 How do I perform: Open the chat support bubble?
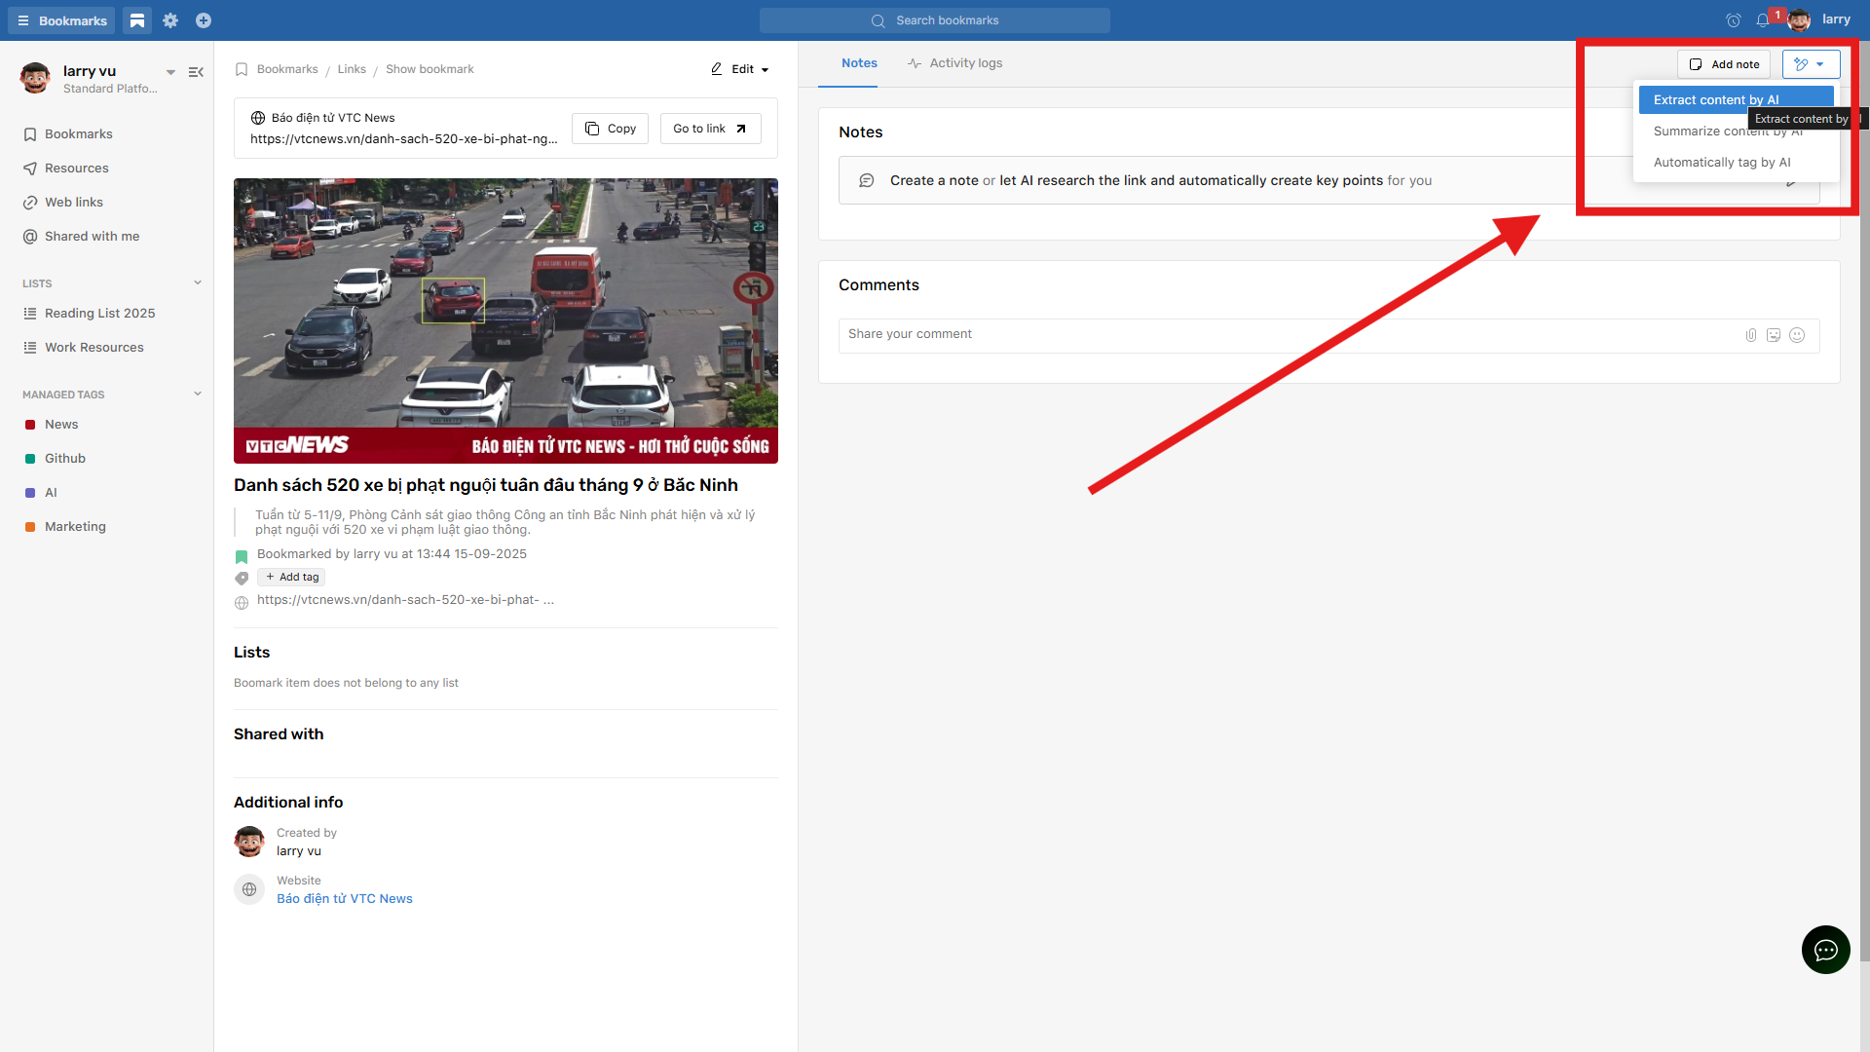pos(1825,950)
